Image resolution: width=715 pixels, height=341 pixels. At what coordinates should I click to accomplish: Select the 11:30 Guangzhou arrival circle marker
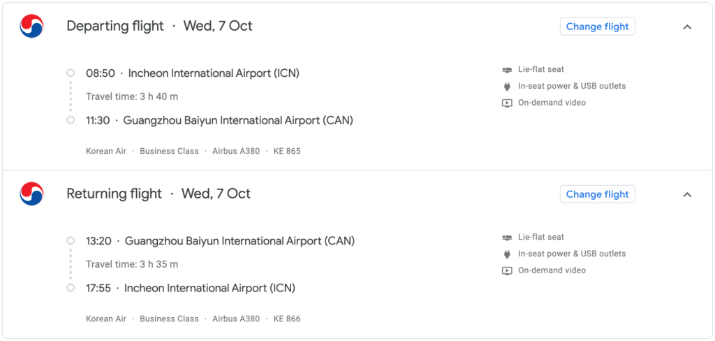coord(71,120)
